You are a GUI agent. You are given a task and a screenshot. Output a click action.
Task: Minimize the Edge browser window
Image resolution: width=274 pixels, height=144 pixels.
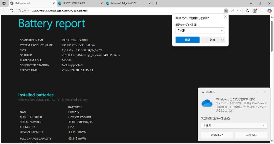click(251, 3)
